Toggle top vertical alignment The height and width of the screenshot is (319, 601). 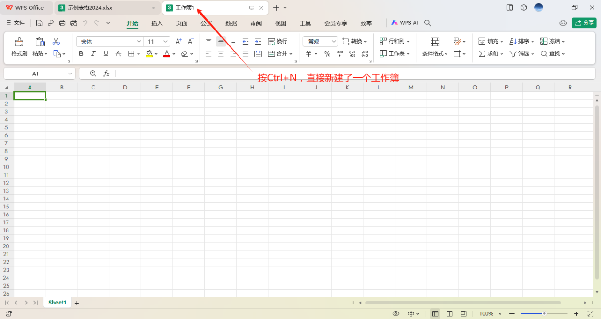pos(208,41)
